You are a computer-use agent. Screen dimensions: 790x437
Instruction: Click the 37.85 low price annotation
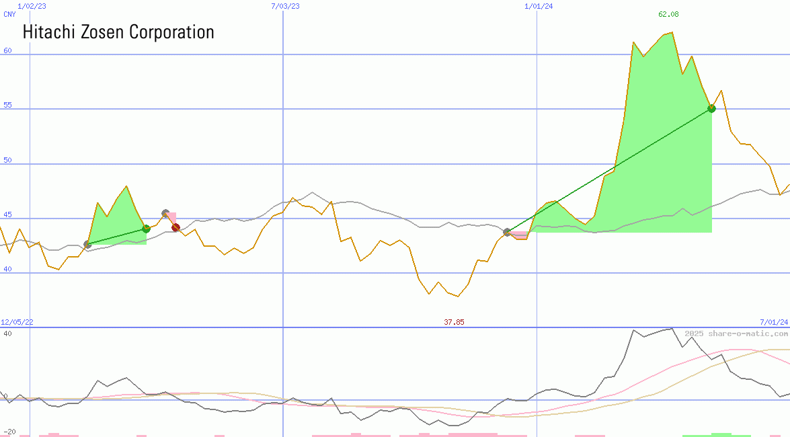point(453,322)
